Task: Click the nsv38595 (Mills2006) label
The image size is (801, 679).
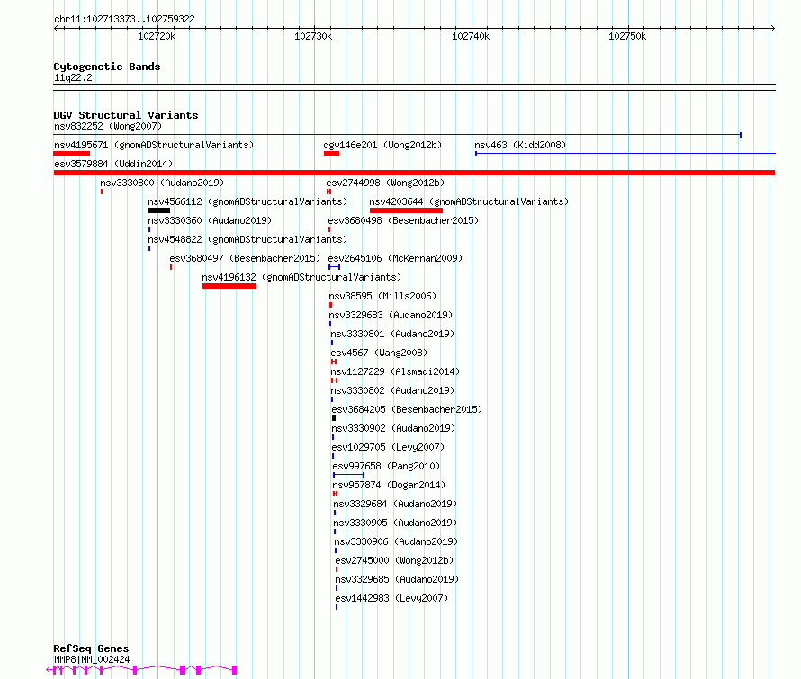Action: click(x=382, y=296)
